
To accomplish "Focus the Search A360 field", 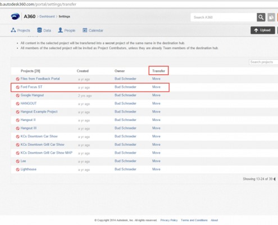I will pos(224,17).
